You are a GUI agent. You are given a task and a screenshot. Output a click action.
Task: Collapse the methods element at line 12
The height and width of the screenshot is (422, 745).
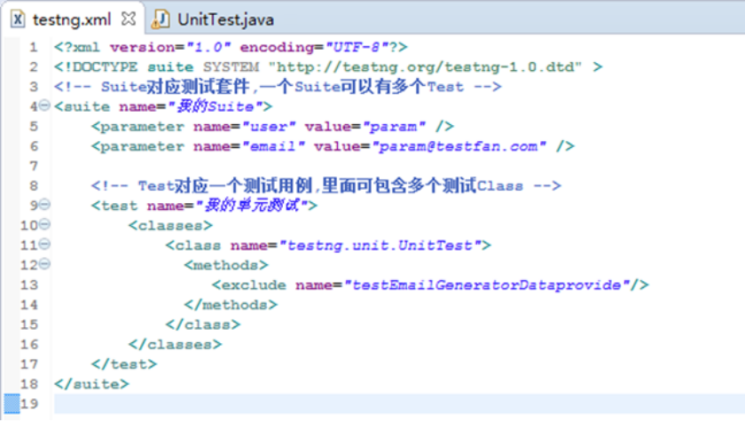pos(44,264)
